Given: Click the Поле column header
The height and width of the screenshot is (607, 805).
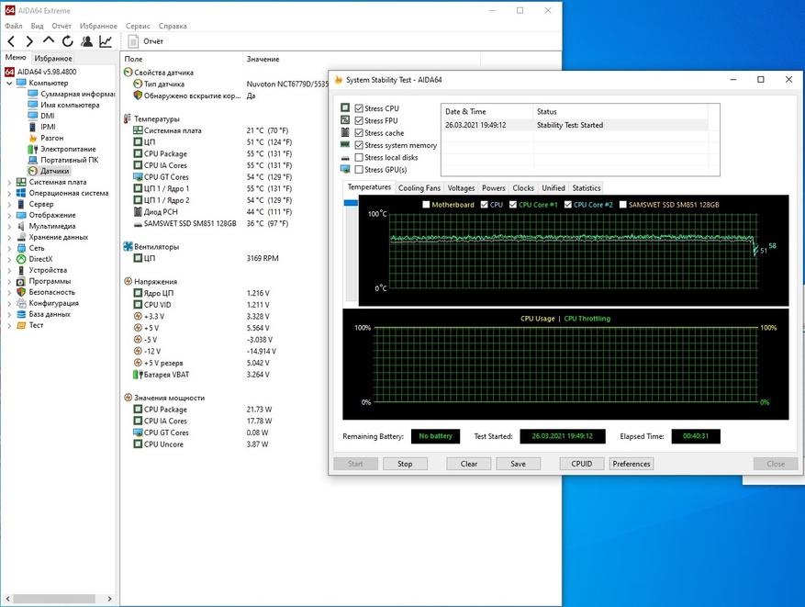Looking at the screenshot, I should click(133, 59).
